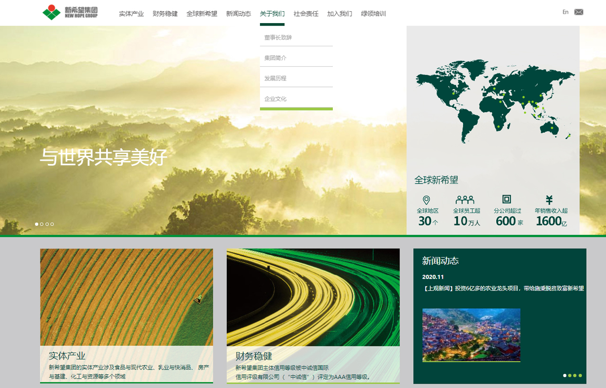Open the 社会责任 navigation menu
Viewport: 606px width, 388px height.
click(x=306, y=14)
